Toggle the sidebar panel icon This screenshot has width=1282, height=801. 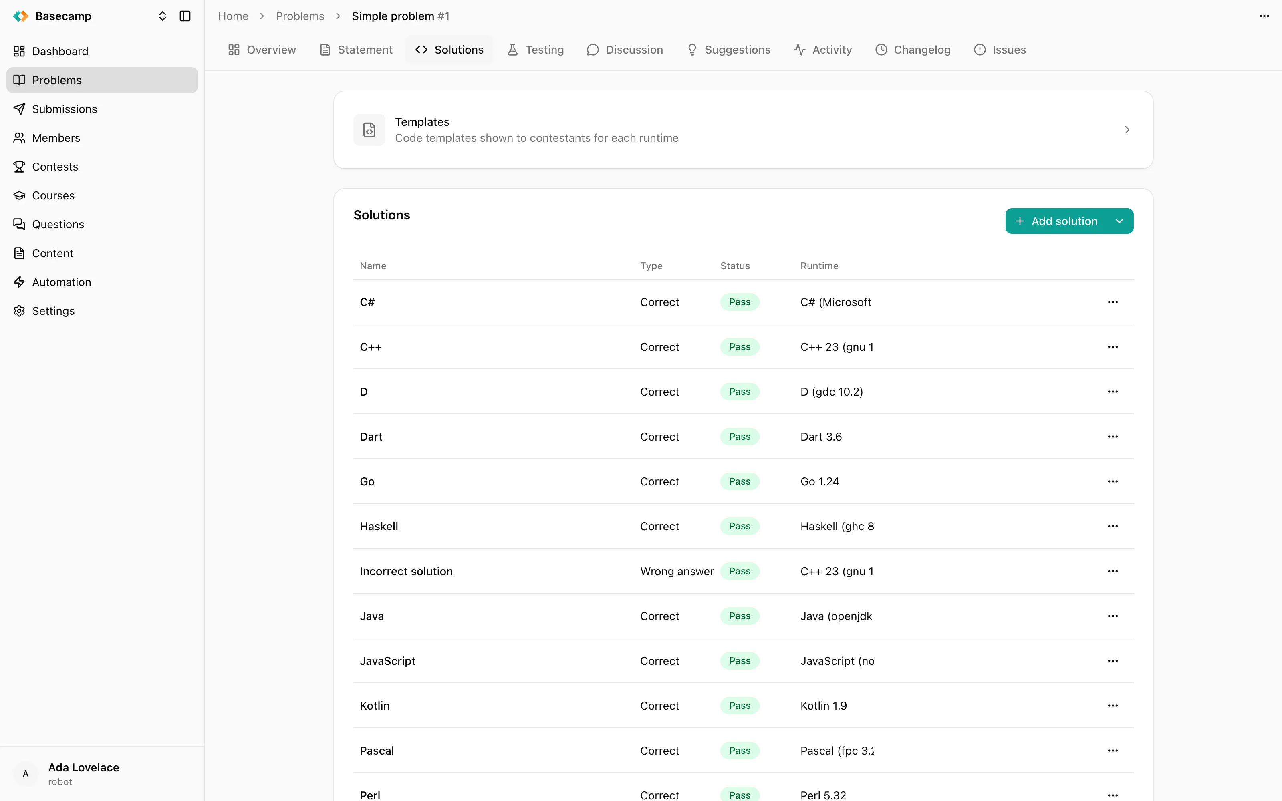(x=185, y=16)
